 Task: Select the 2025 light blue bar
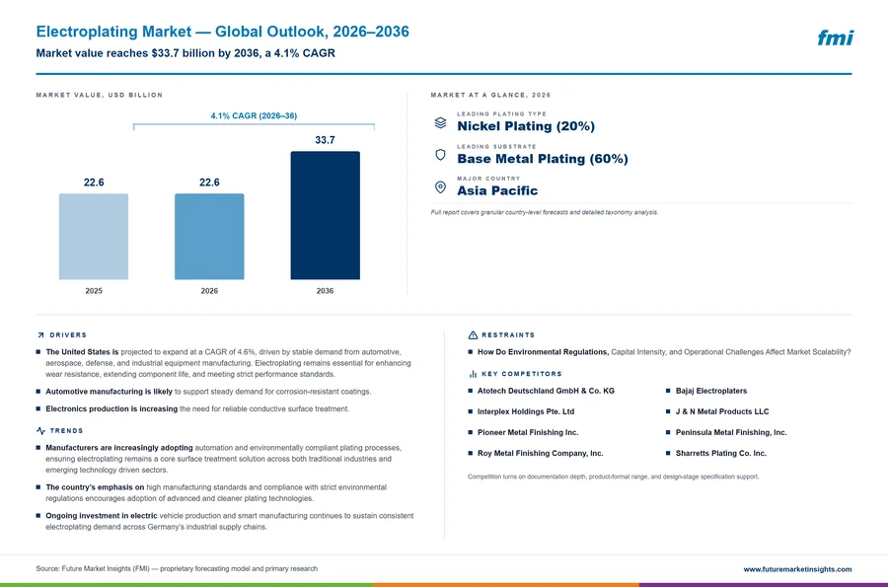(x=94, y=237)
